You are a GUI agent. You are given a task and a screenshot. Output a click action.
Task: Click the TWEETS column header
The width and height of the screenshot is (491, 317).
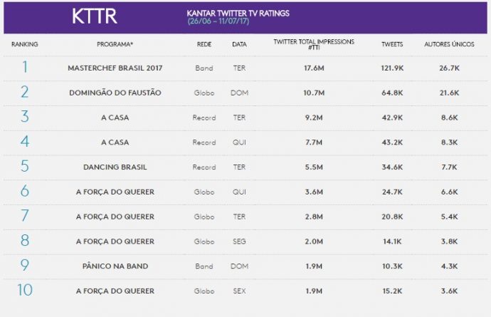point(392,45)
